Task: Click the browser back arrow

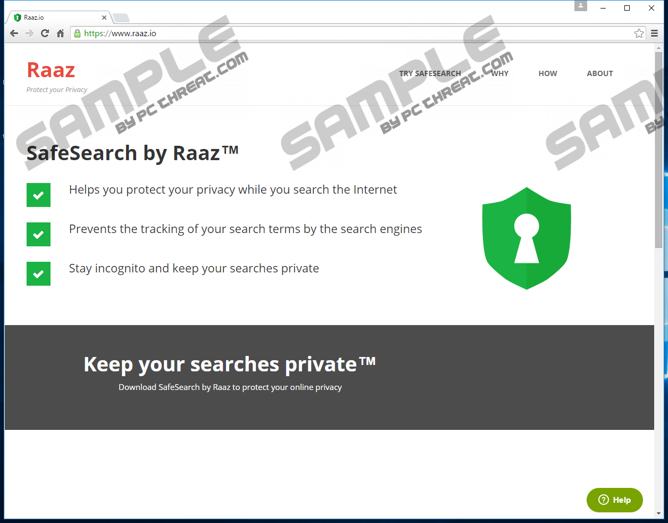Action: pyautogui.click(x=14, y=34)
